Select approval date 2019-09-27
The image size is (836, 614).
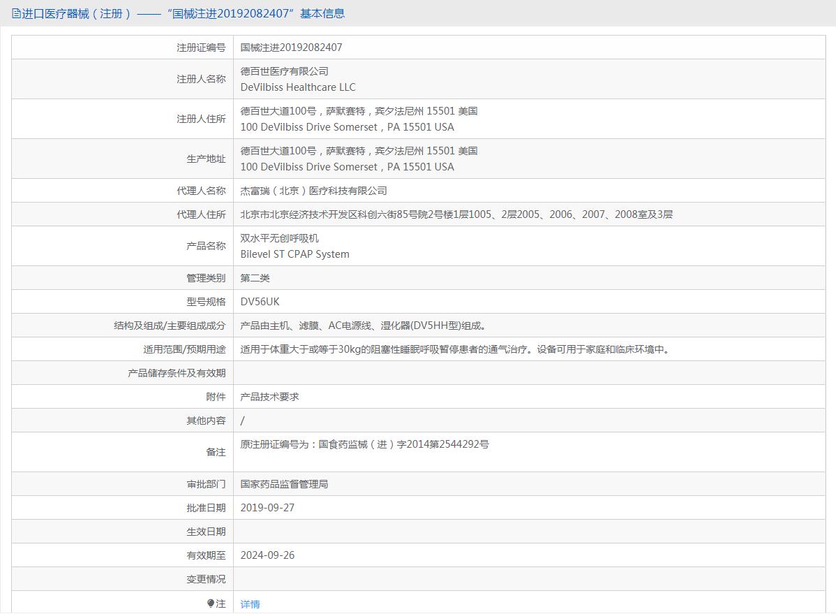point(267,508)
